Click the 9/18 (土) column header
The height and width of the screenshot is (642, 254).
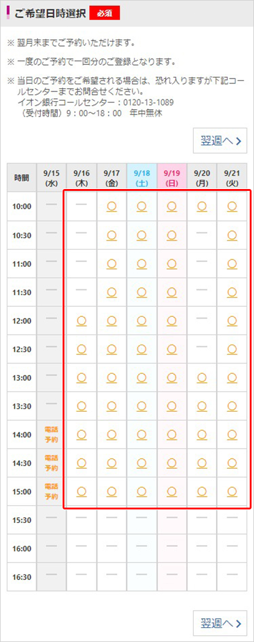142,178
